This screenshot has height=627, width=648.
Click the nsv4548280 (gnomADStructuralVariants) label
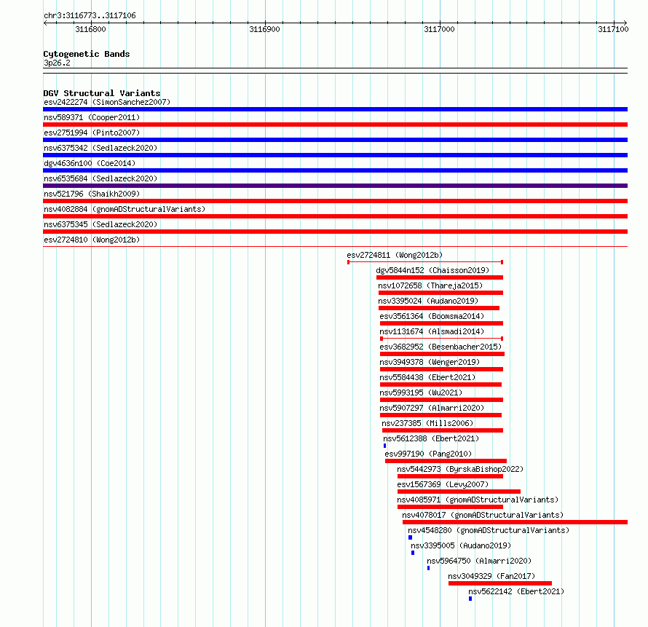(489, 530)
